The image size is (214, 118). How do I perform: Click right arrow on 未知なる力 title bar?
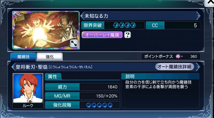198,16
